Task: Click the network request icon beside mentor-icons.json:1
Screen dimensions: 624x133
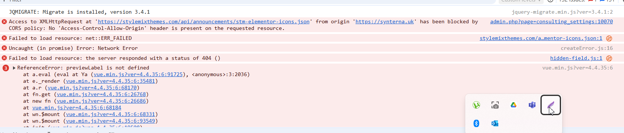Action: [x=609, y=38]
